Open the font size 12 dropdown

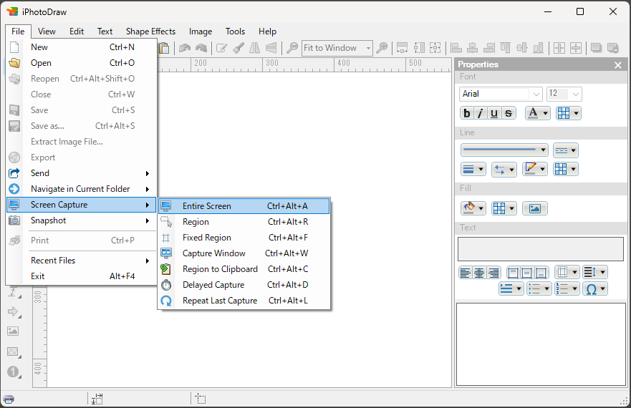[575, 94]
